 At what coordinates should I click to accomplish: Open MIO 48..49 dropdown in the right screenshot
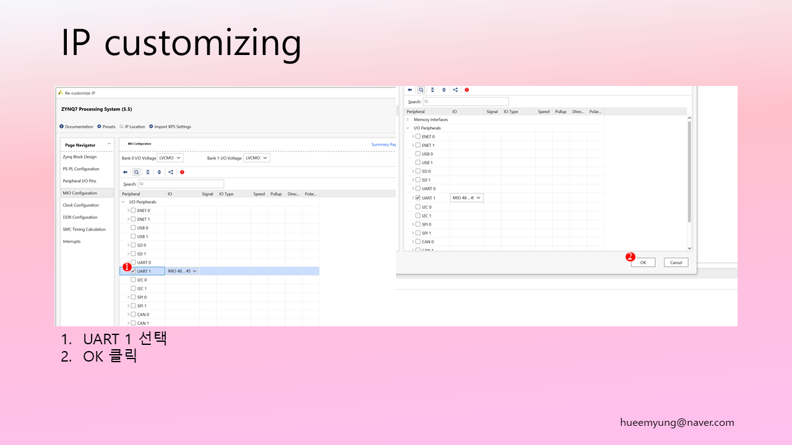(467, 198)
